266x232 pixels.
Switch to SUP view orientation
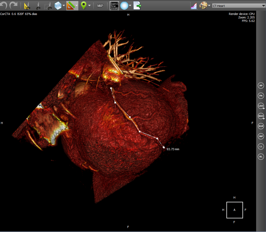coord(261,126)
